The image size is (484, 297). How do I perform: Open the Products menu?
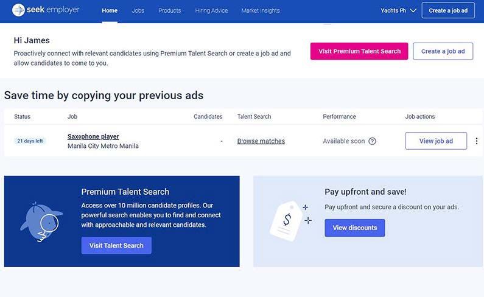[x=170, y=10]
